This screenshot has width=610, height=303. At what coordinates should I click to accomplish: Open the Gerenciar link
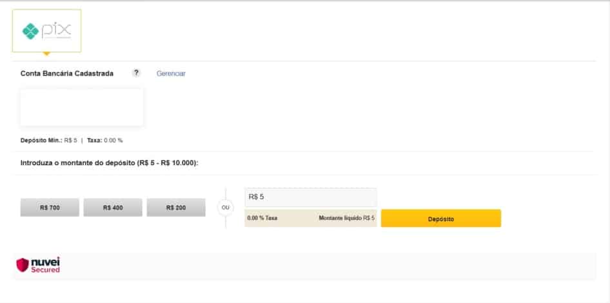point(171,73)
